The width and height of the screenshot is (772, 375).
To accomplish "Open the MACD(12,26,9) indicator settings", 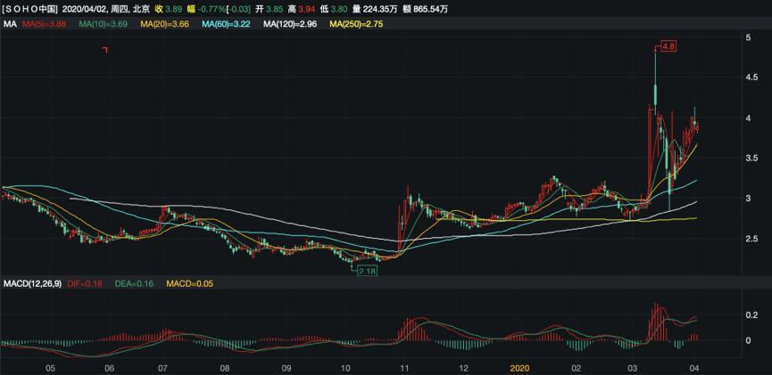I will click(34, 283).
